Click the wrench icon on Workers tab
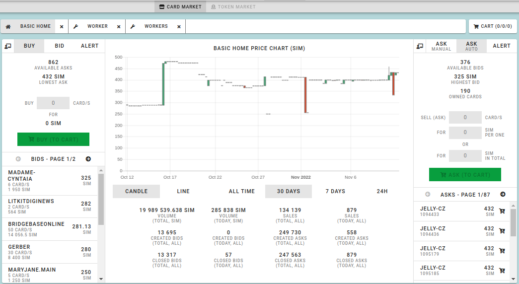This screenshot has height=284, width=519. tap(133, 26)
